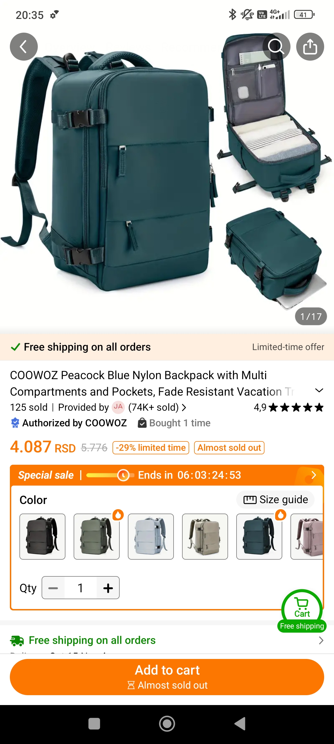Tap the Android recent apps square

click(x=94, y=724)
